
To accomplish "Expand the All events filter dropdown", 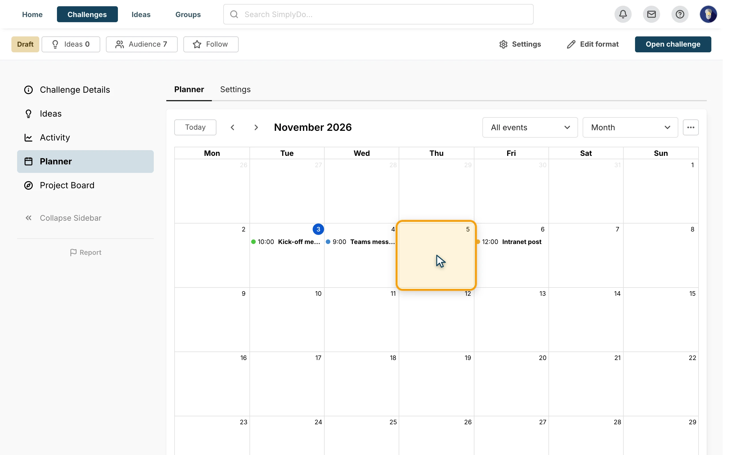I will 530,127.
